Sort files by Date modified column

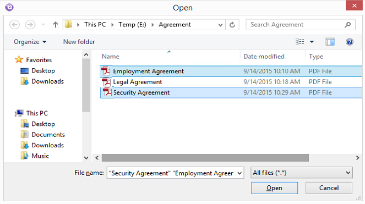point(264,57)
